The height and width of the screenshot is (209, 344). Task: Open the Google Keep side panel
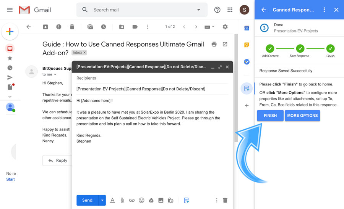[x=247, y=45]
